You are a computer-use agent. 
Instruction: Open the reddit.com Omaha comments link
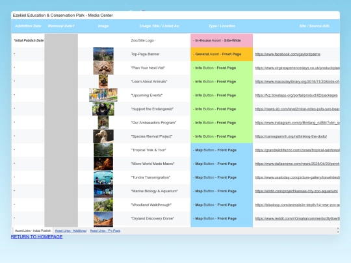tap(297, 218)
